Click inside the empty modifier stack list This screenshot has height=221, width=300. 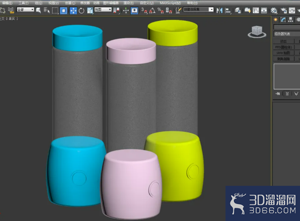(287, 76)
